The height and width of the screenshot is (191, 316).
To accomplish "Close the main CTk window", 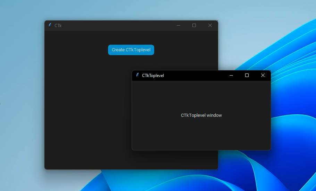I will (x=210, y=25).
